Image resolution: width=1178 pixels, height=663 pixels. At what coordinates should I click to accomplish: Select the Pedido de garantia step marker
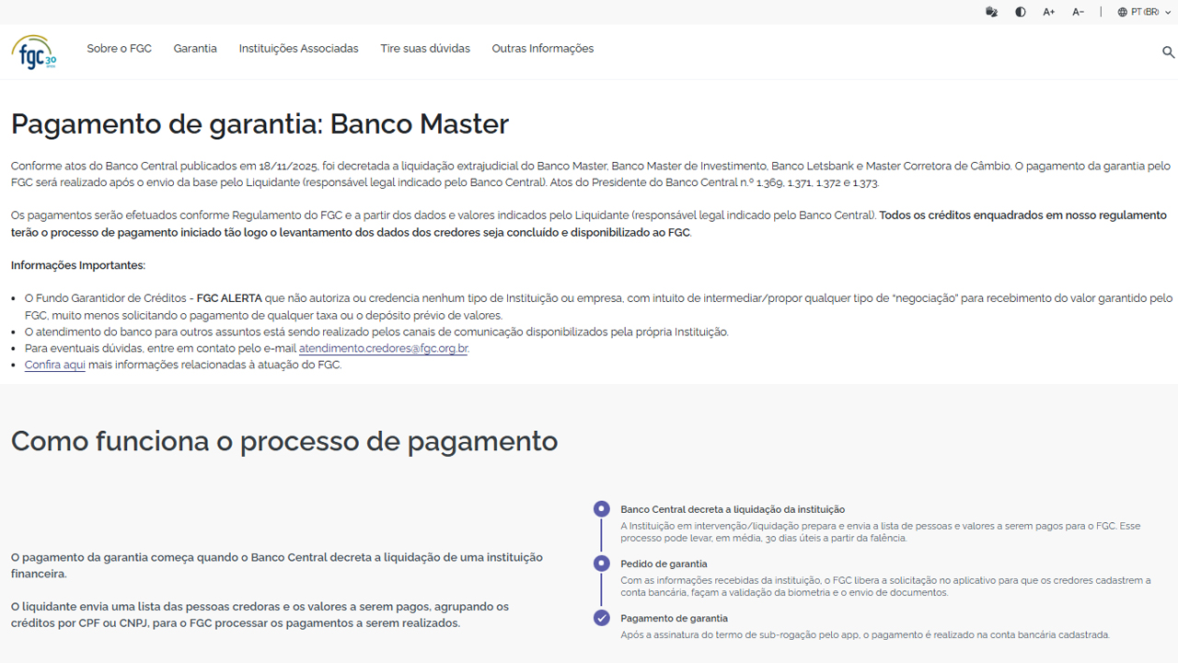[602, 563]
